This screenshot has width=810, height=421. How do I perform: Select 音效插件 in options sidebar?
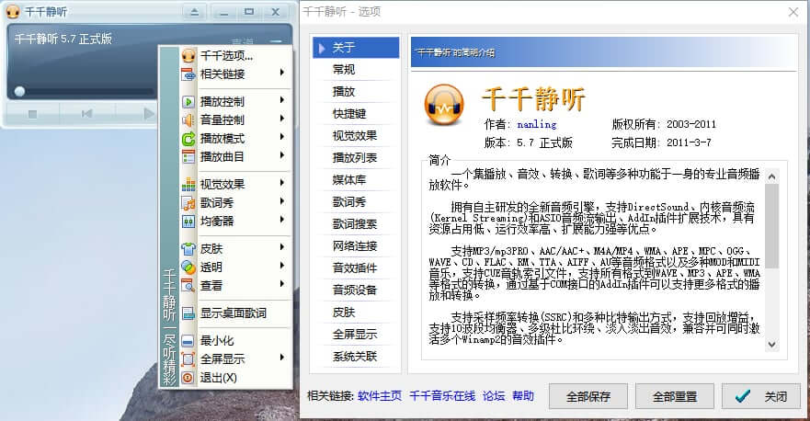356,268
